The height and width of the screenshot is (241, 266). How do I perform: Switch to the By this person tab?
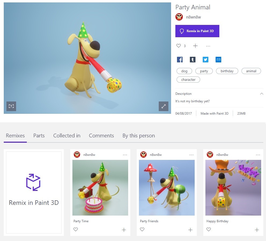tap(139, 136)
